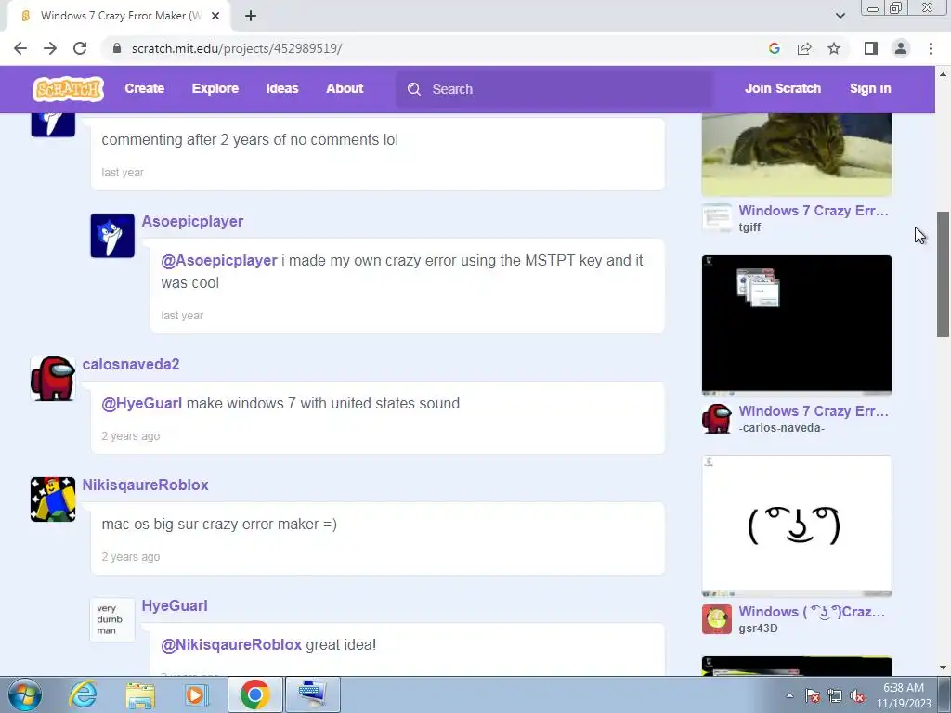Open the tab search dropdown arrow

click(x=840, y=16)
